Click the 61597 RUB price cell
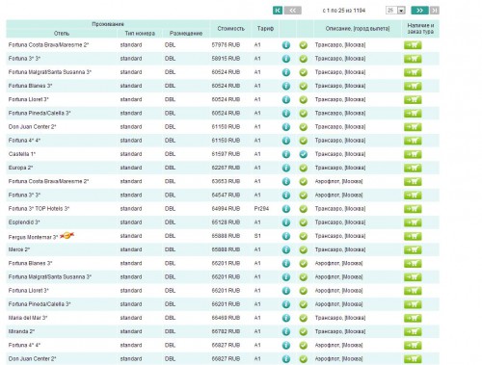Viewport: 482px width, 365px height. 226,154
